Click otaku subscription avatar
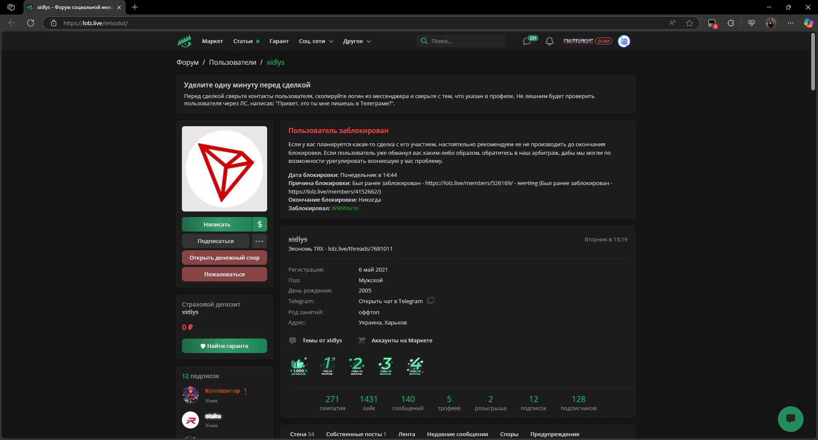 point(190,420)
